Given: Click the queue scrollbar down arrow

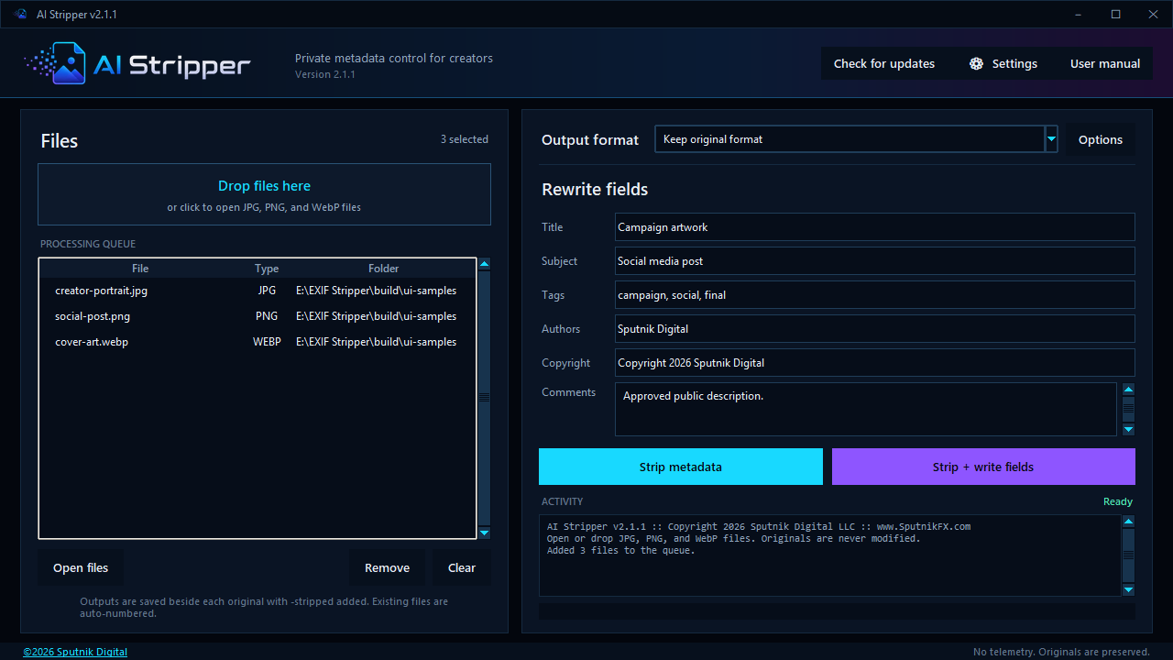Looking at the screenshot, I should point(485,533).
